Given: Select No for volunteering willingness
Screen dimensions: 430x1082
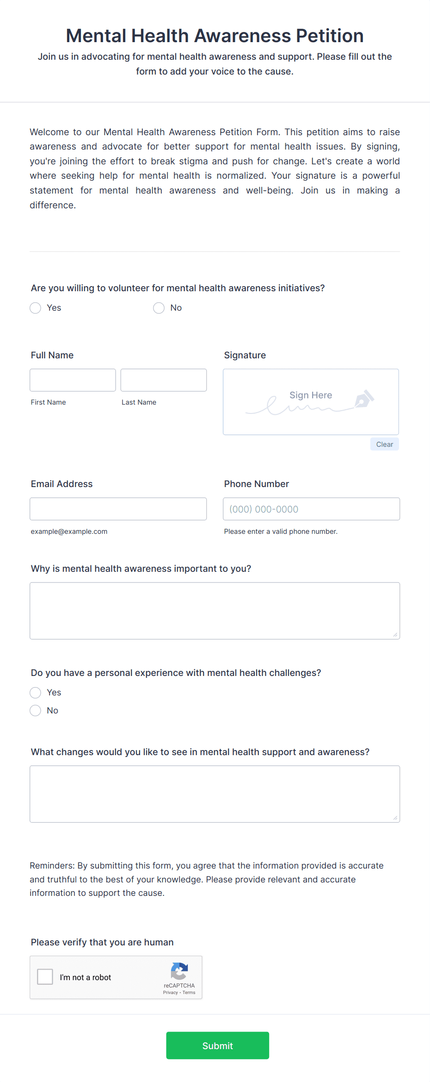Looking at the screenshot, I should tap(159, 308).
